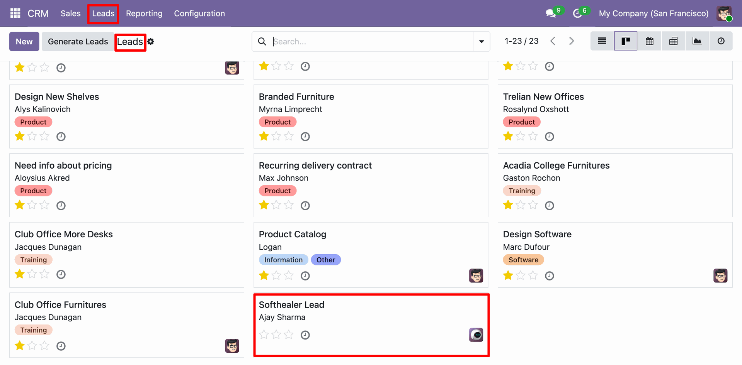Click contact name Ajay Sharma
Viewport: 742px width, 365px height.
click(x=282, y=317)
